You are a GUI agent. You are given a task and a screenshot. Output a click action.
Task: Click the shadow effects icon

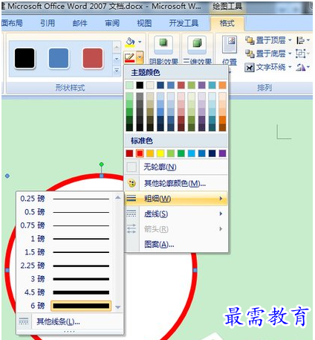coord(163,45)
